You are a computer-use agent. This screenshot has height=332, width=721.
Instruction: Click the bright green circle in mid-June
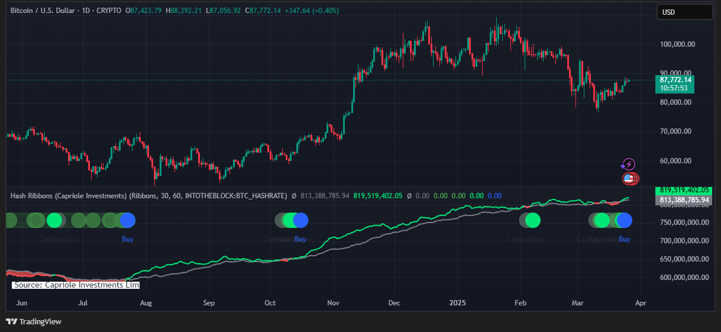coord(54,221)
